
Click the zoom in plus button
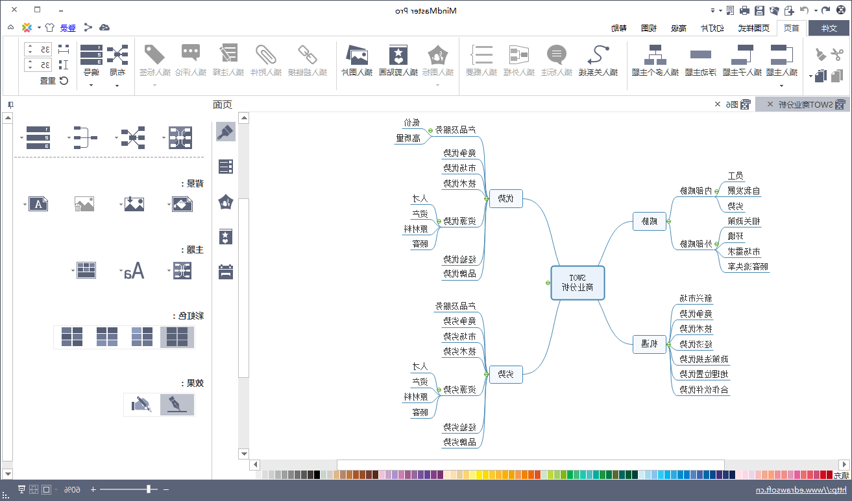click(x=93, y=489)
